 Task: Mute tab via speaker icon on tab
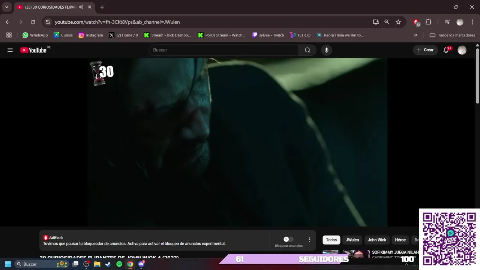(81, 7)
